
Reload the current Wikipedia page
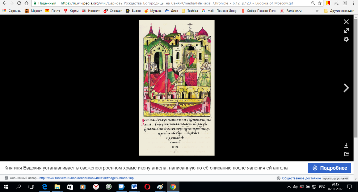click(19, 3)
